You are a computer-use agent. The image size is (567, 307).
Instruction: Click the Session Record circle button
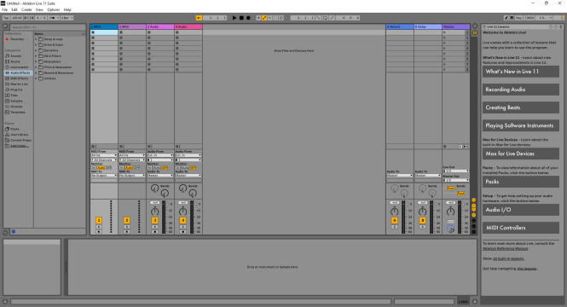(281, 18)
